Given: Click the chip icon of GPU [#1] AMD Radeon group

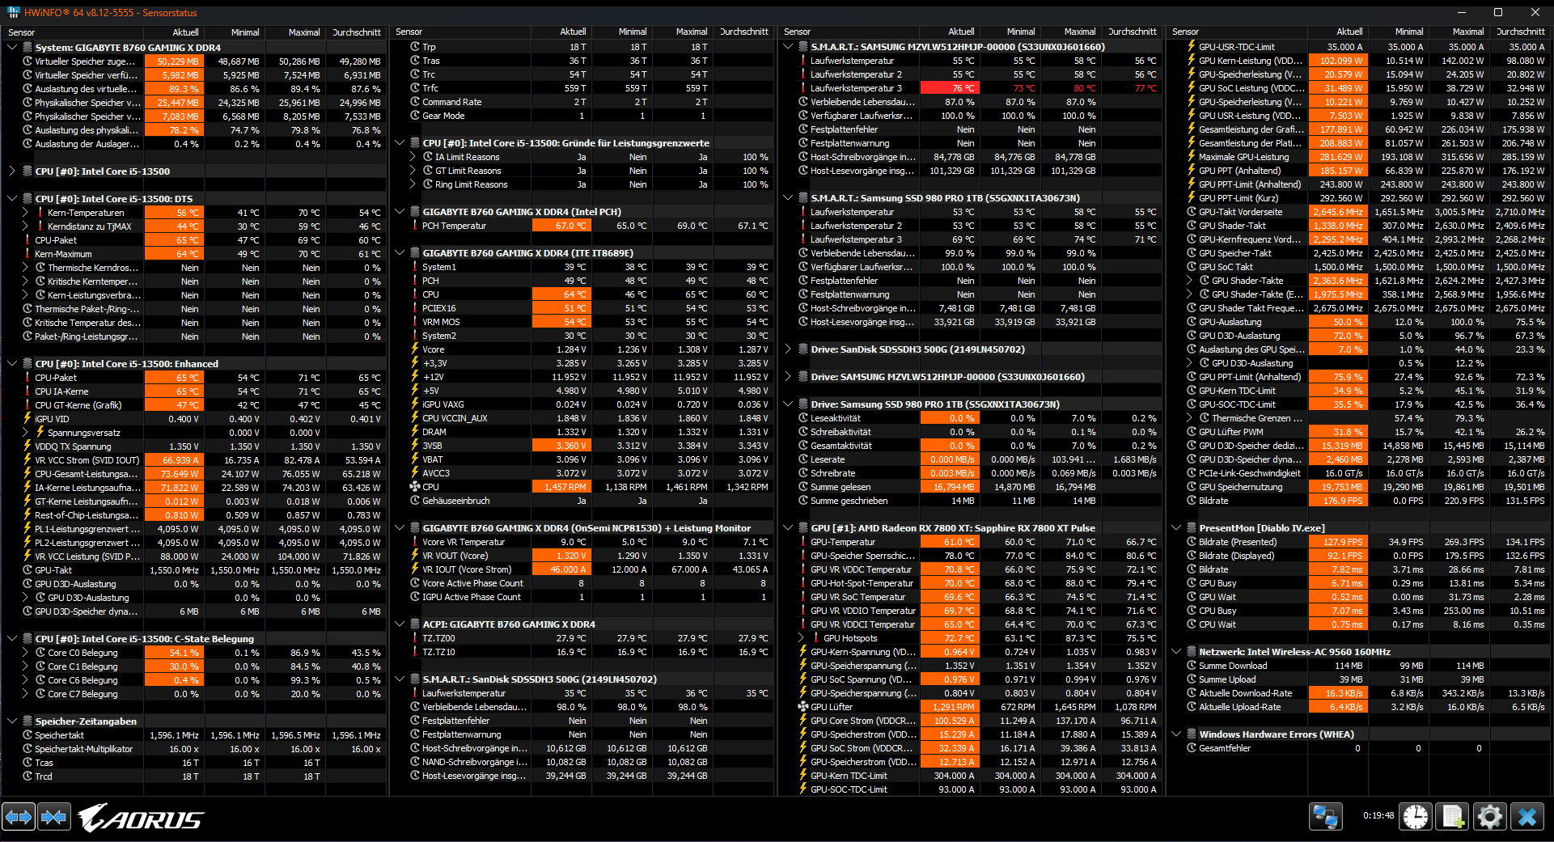Looking at the screenshot, I should [803, 528].
